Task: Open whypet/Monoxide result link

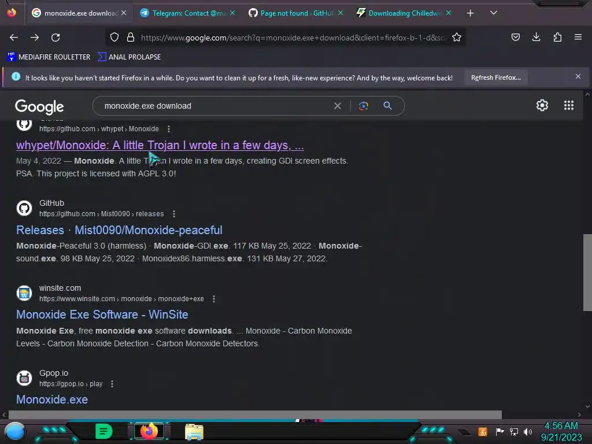Action: 160,145
